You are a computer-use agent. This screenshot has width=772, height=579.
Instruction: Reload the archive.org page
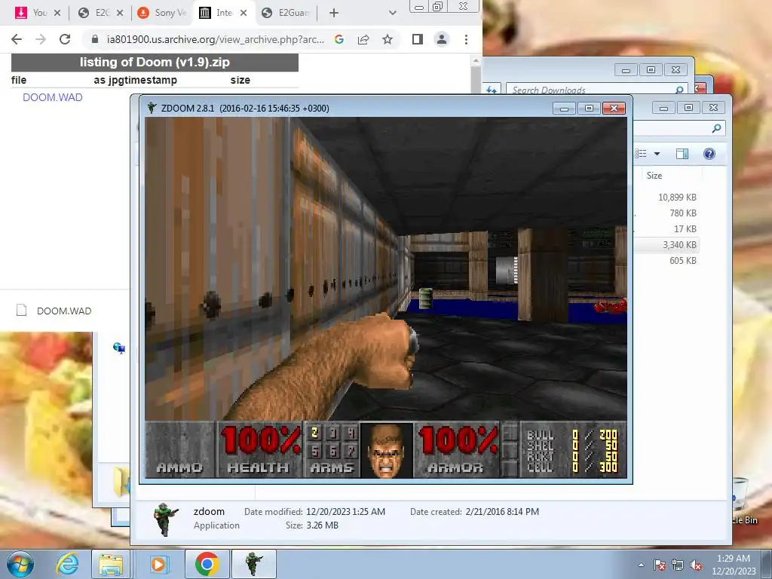(65, 39)
